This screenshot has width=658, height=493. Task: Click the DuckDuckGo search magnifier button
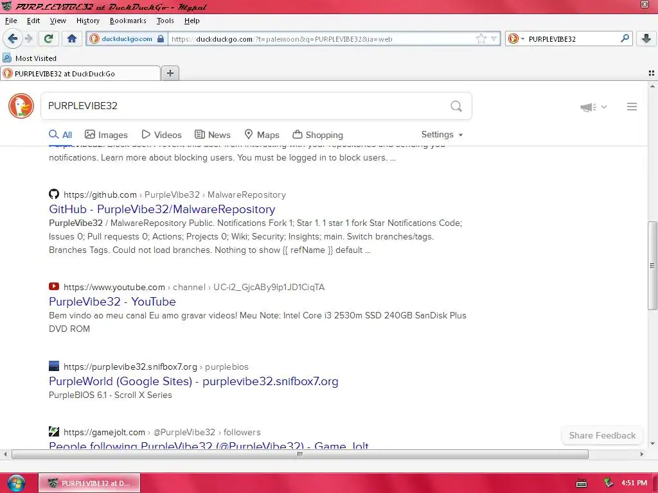click(x=456, y=106)
